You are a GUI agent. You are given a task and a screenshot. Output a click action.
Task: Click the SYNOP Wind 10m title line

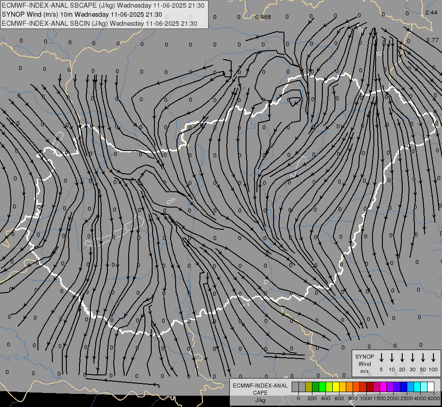click(x=82, y=14)
